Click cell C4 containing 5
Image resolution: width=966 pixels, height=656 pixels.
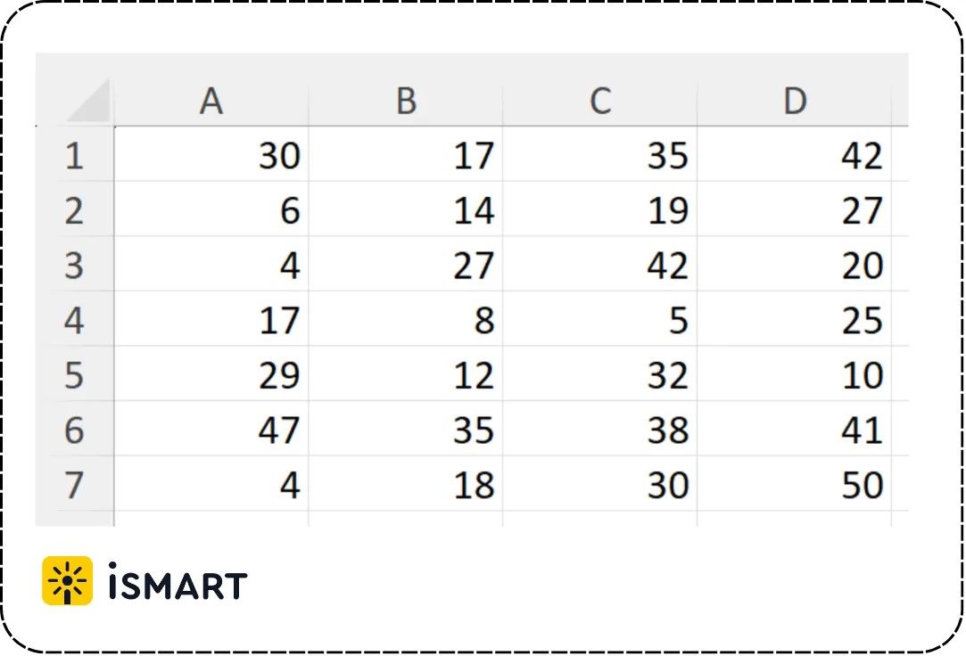600,319
